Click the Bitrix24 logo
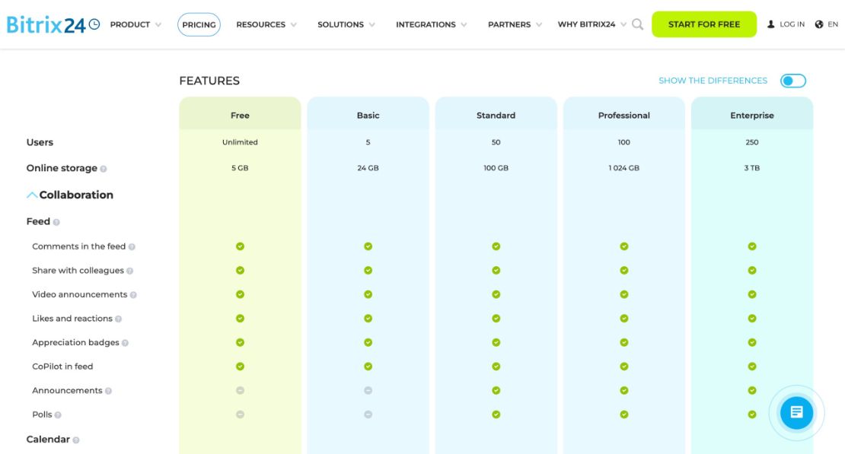Viewport: 845px width, 454px height. pos(53,25)
